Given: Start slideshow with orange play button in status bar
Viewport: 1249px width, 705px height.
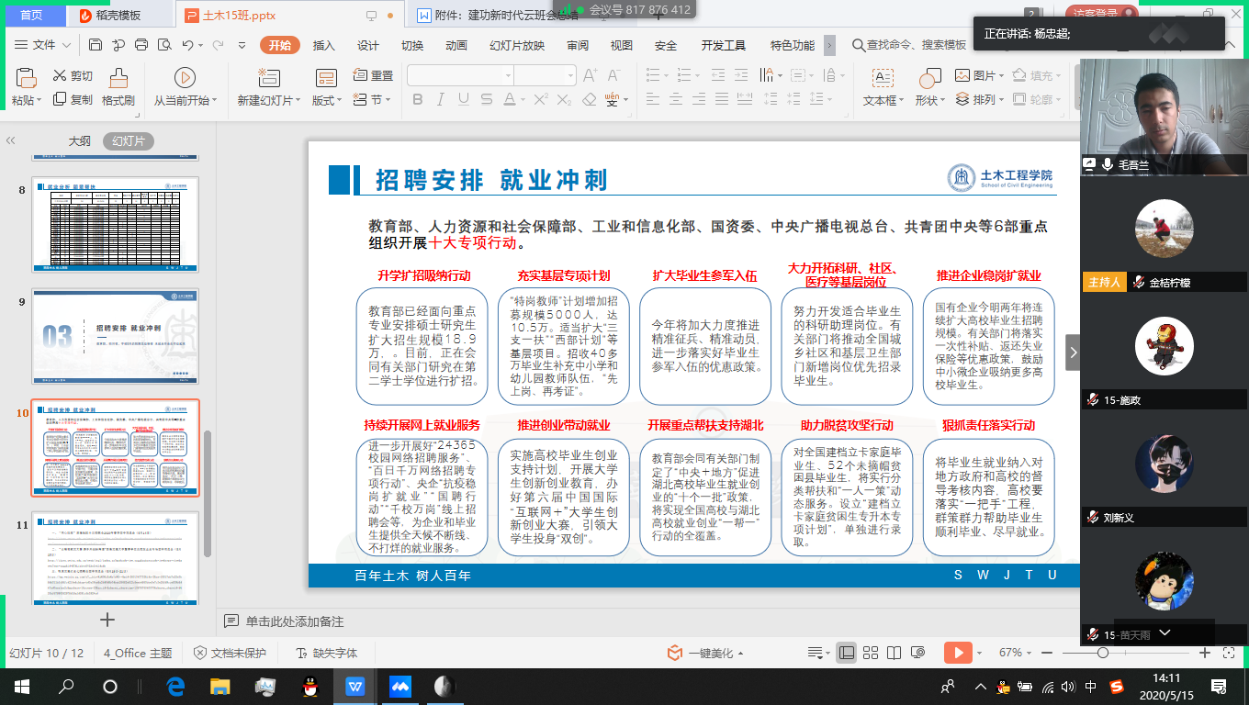Looking at the screenshot, I should tap(957, 653).
